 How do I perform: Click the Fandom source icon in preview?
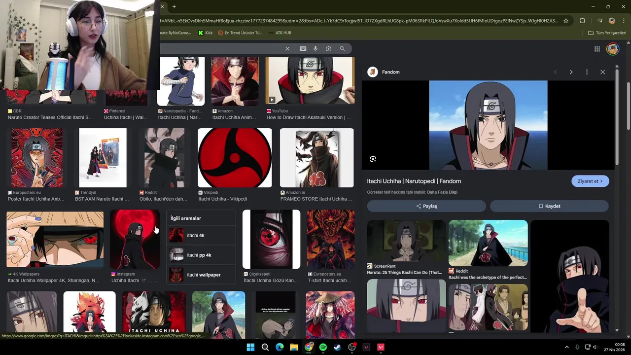(x=373, y=72)
